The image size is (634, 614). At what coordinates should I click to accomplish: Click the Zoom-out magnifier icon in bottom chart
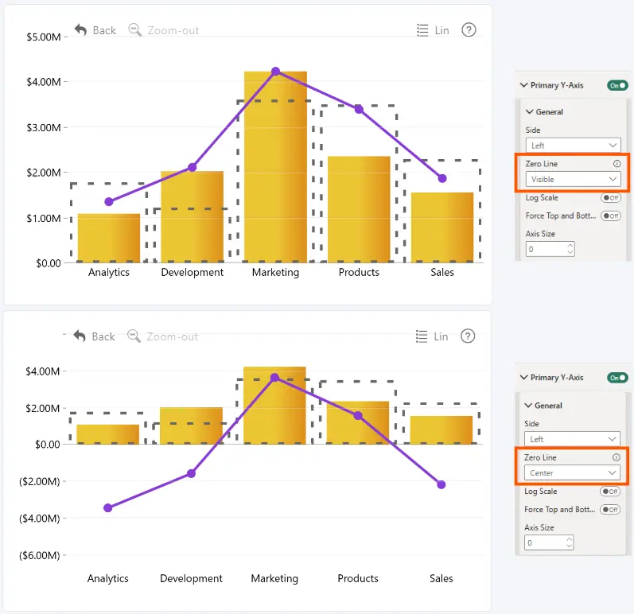[x=134, y=336]
